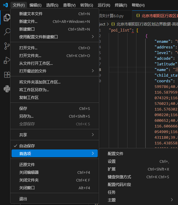Open the 选择(S) menu
Image resolution: width=178 pixels, height=205 pixels.
(52, 5)
